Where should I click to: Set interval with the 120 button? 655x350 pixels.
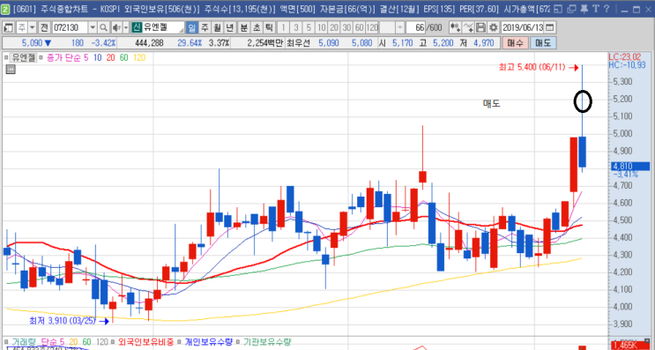coord(372,27)
